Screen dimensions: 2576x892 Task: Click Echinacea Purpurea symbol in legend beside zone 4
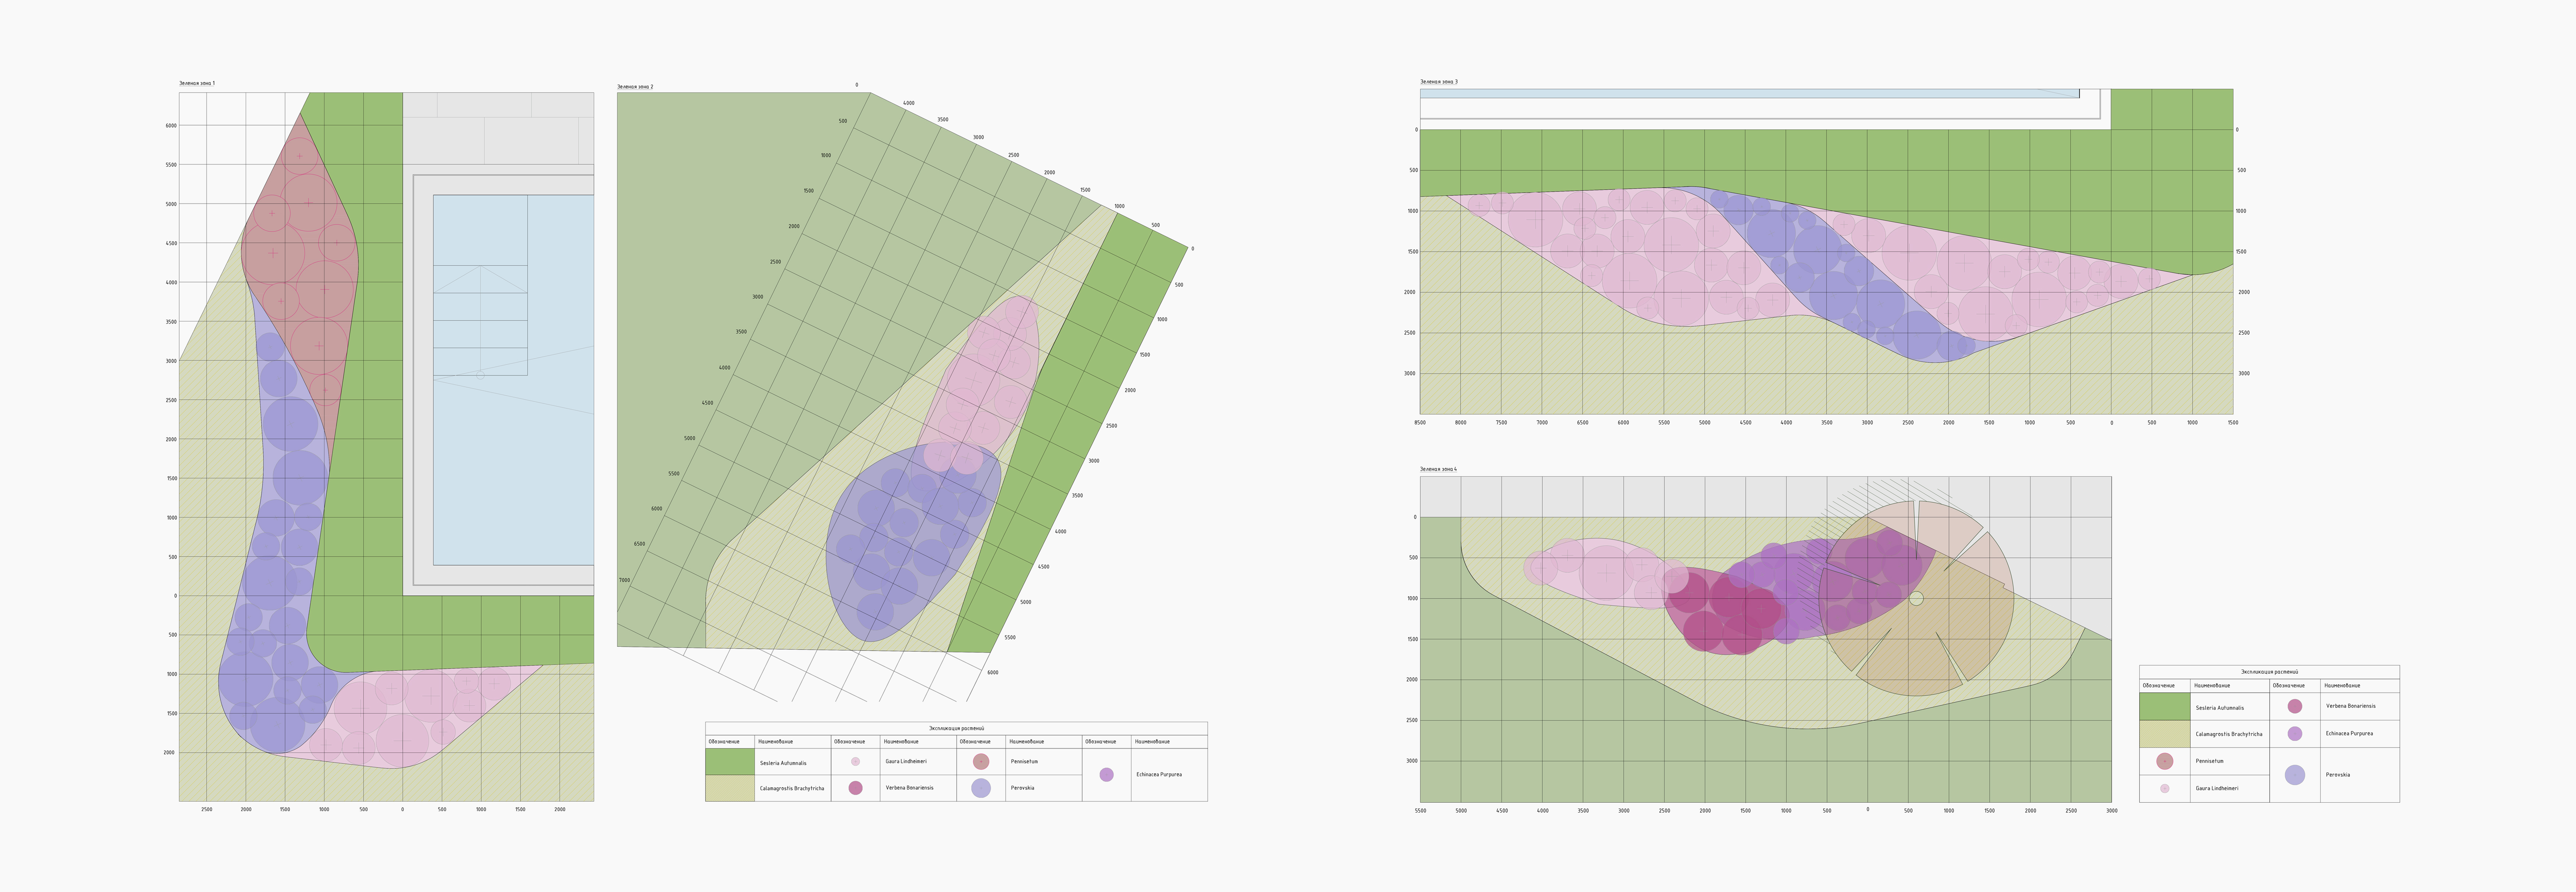tap(2295, 733)
